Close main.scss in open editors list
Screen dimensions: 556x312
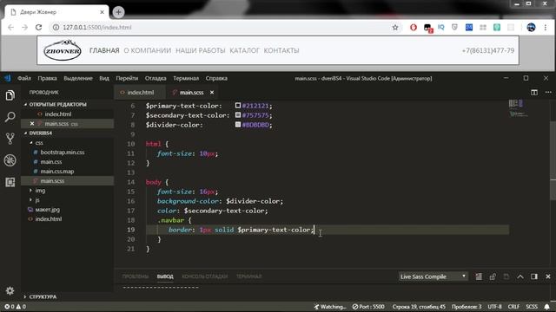point(32,123)
